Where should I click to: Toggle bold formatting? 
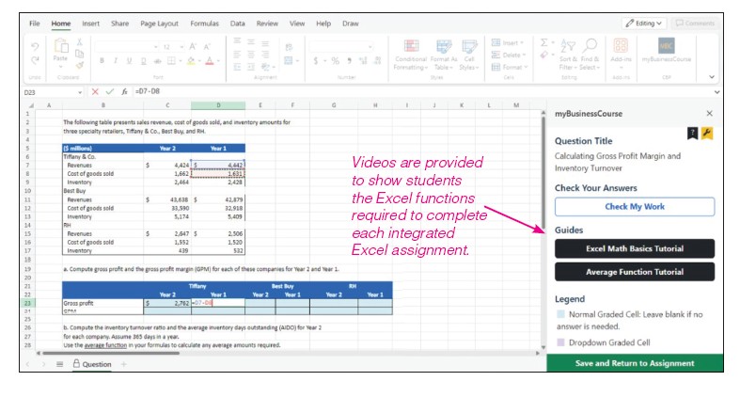coord(101,61)
